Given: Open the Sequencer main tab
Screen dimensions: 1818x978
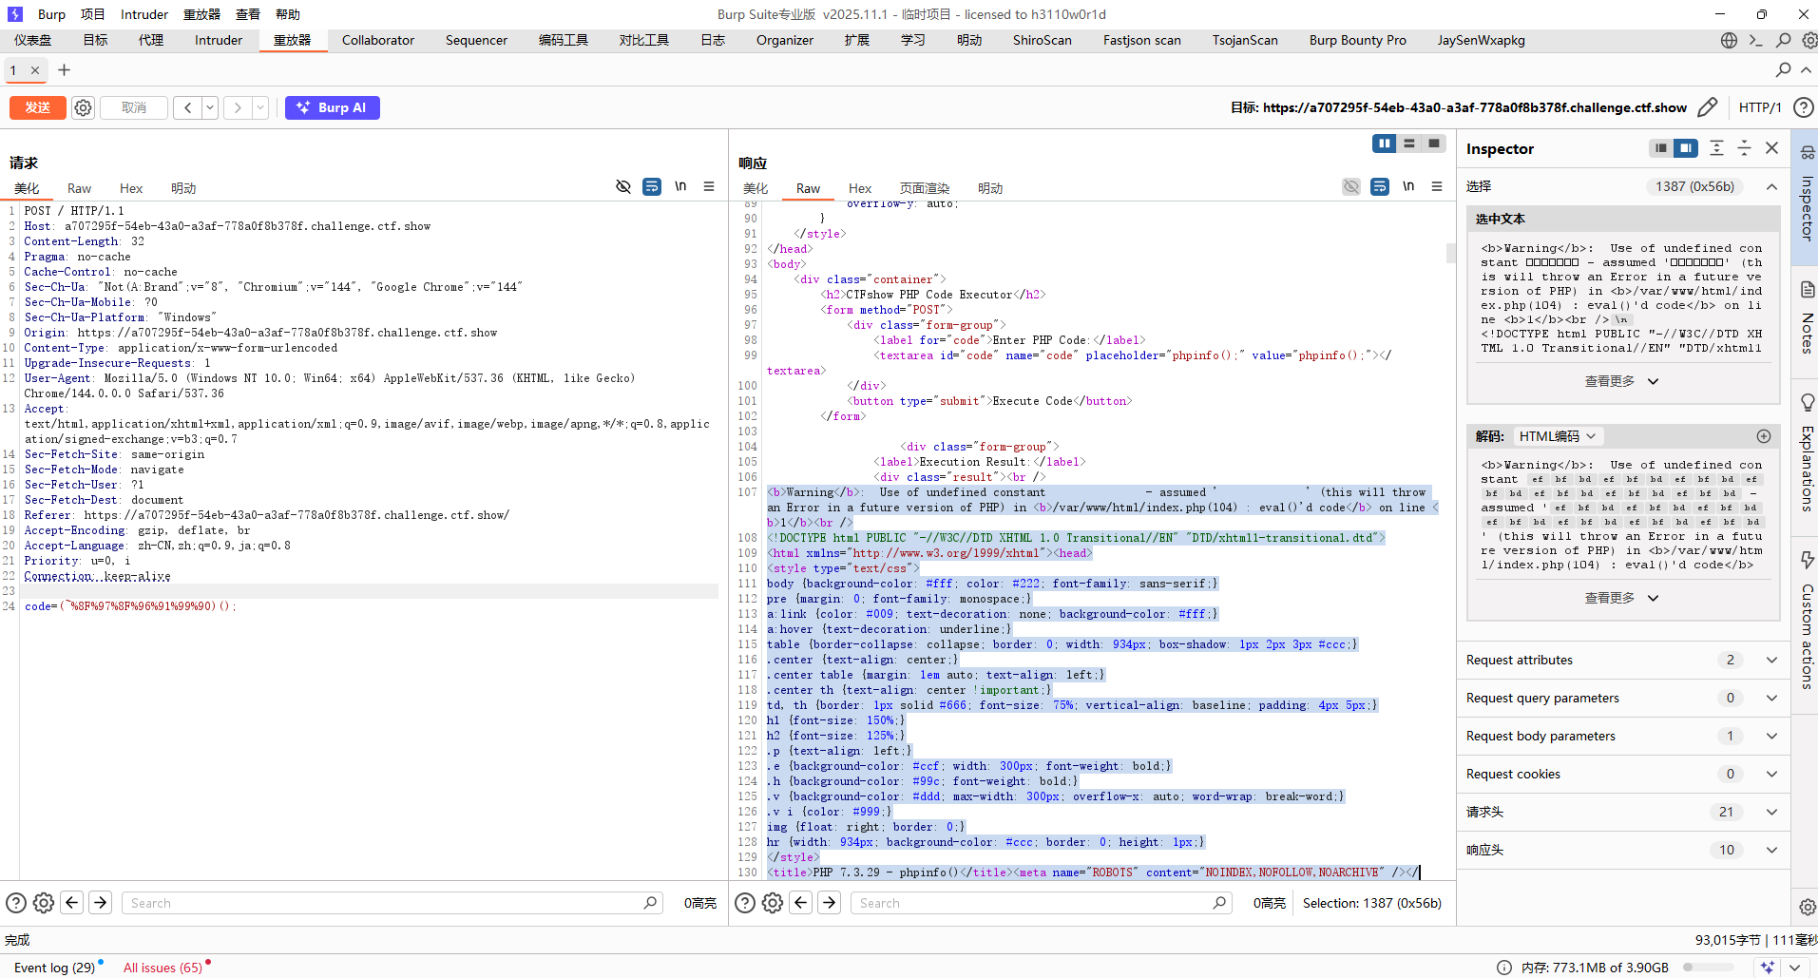Looking at the screenshot, I should coord(476,40).
